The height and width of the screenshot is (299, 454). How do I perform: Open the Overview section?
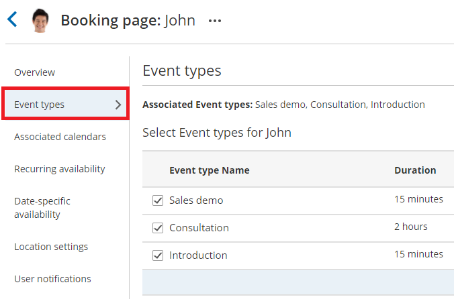35,72
